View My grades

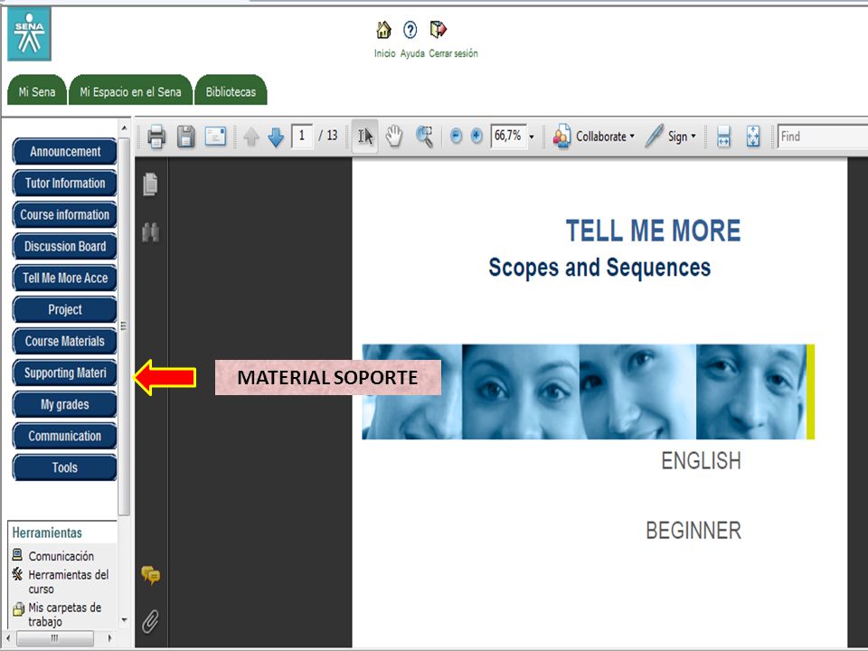[65, 404]
